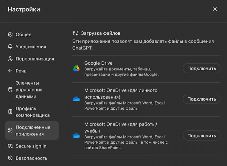Click the Настройки dialog title
This screenshot has width=227, height=166.
[24, 9]
